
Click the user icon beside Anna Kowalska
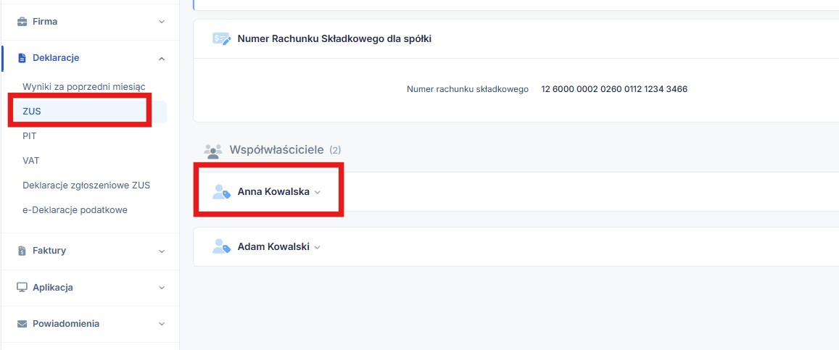point(221,192)
